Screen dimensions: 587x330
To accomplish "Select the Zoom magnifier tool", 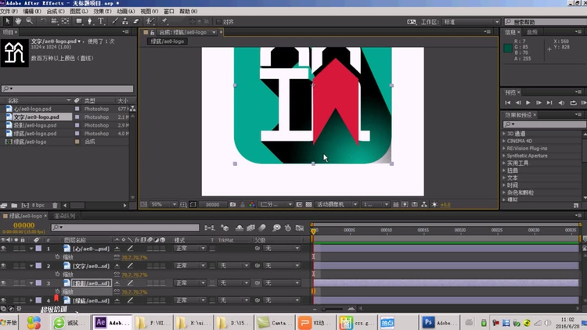I will [x=29, y=21].
